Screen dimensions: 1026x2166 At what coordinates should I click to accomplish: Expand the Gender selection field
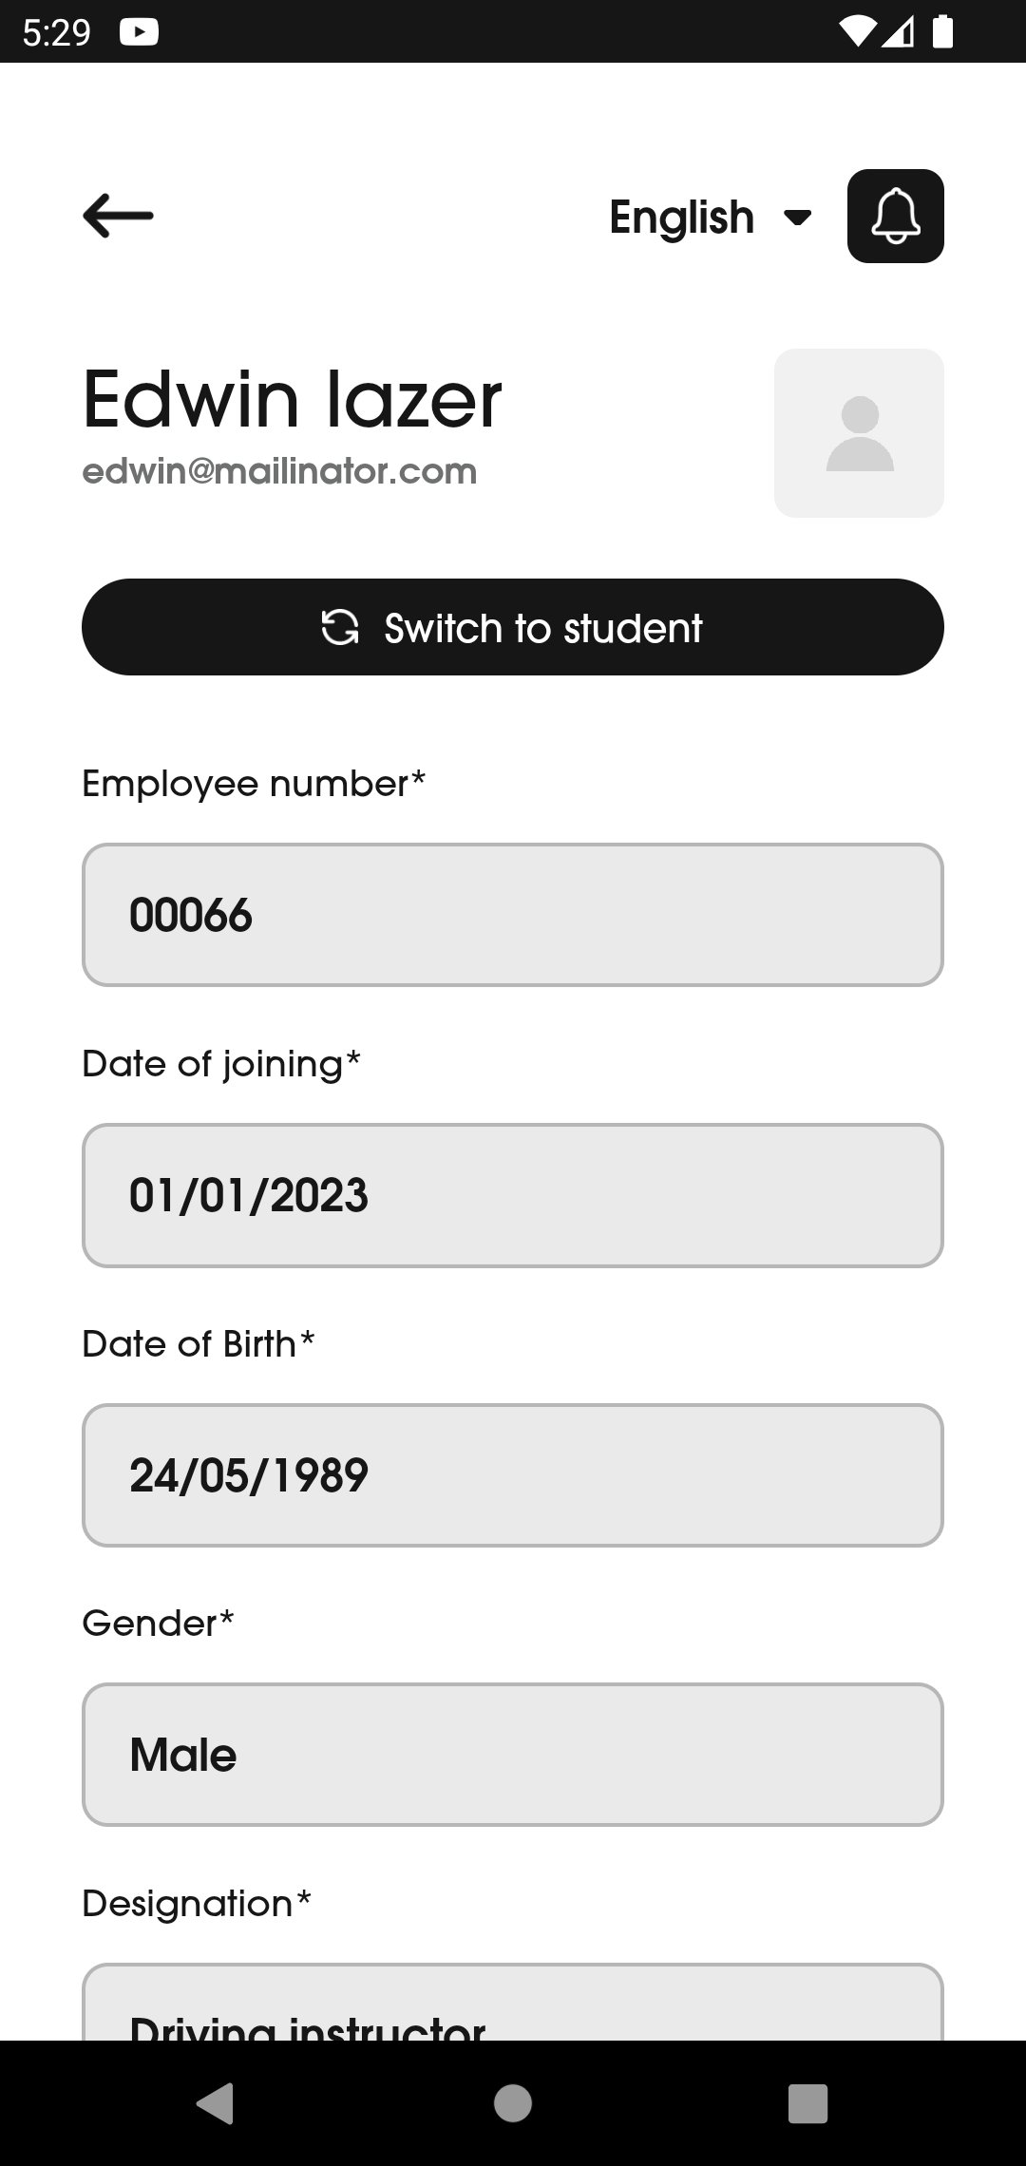pos(513,1755)
